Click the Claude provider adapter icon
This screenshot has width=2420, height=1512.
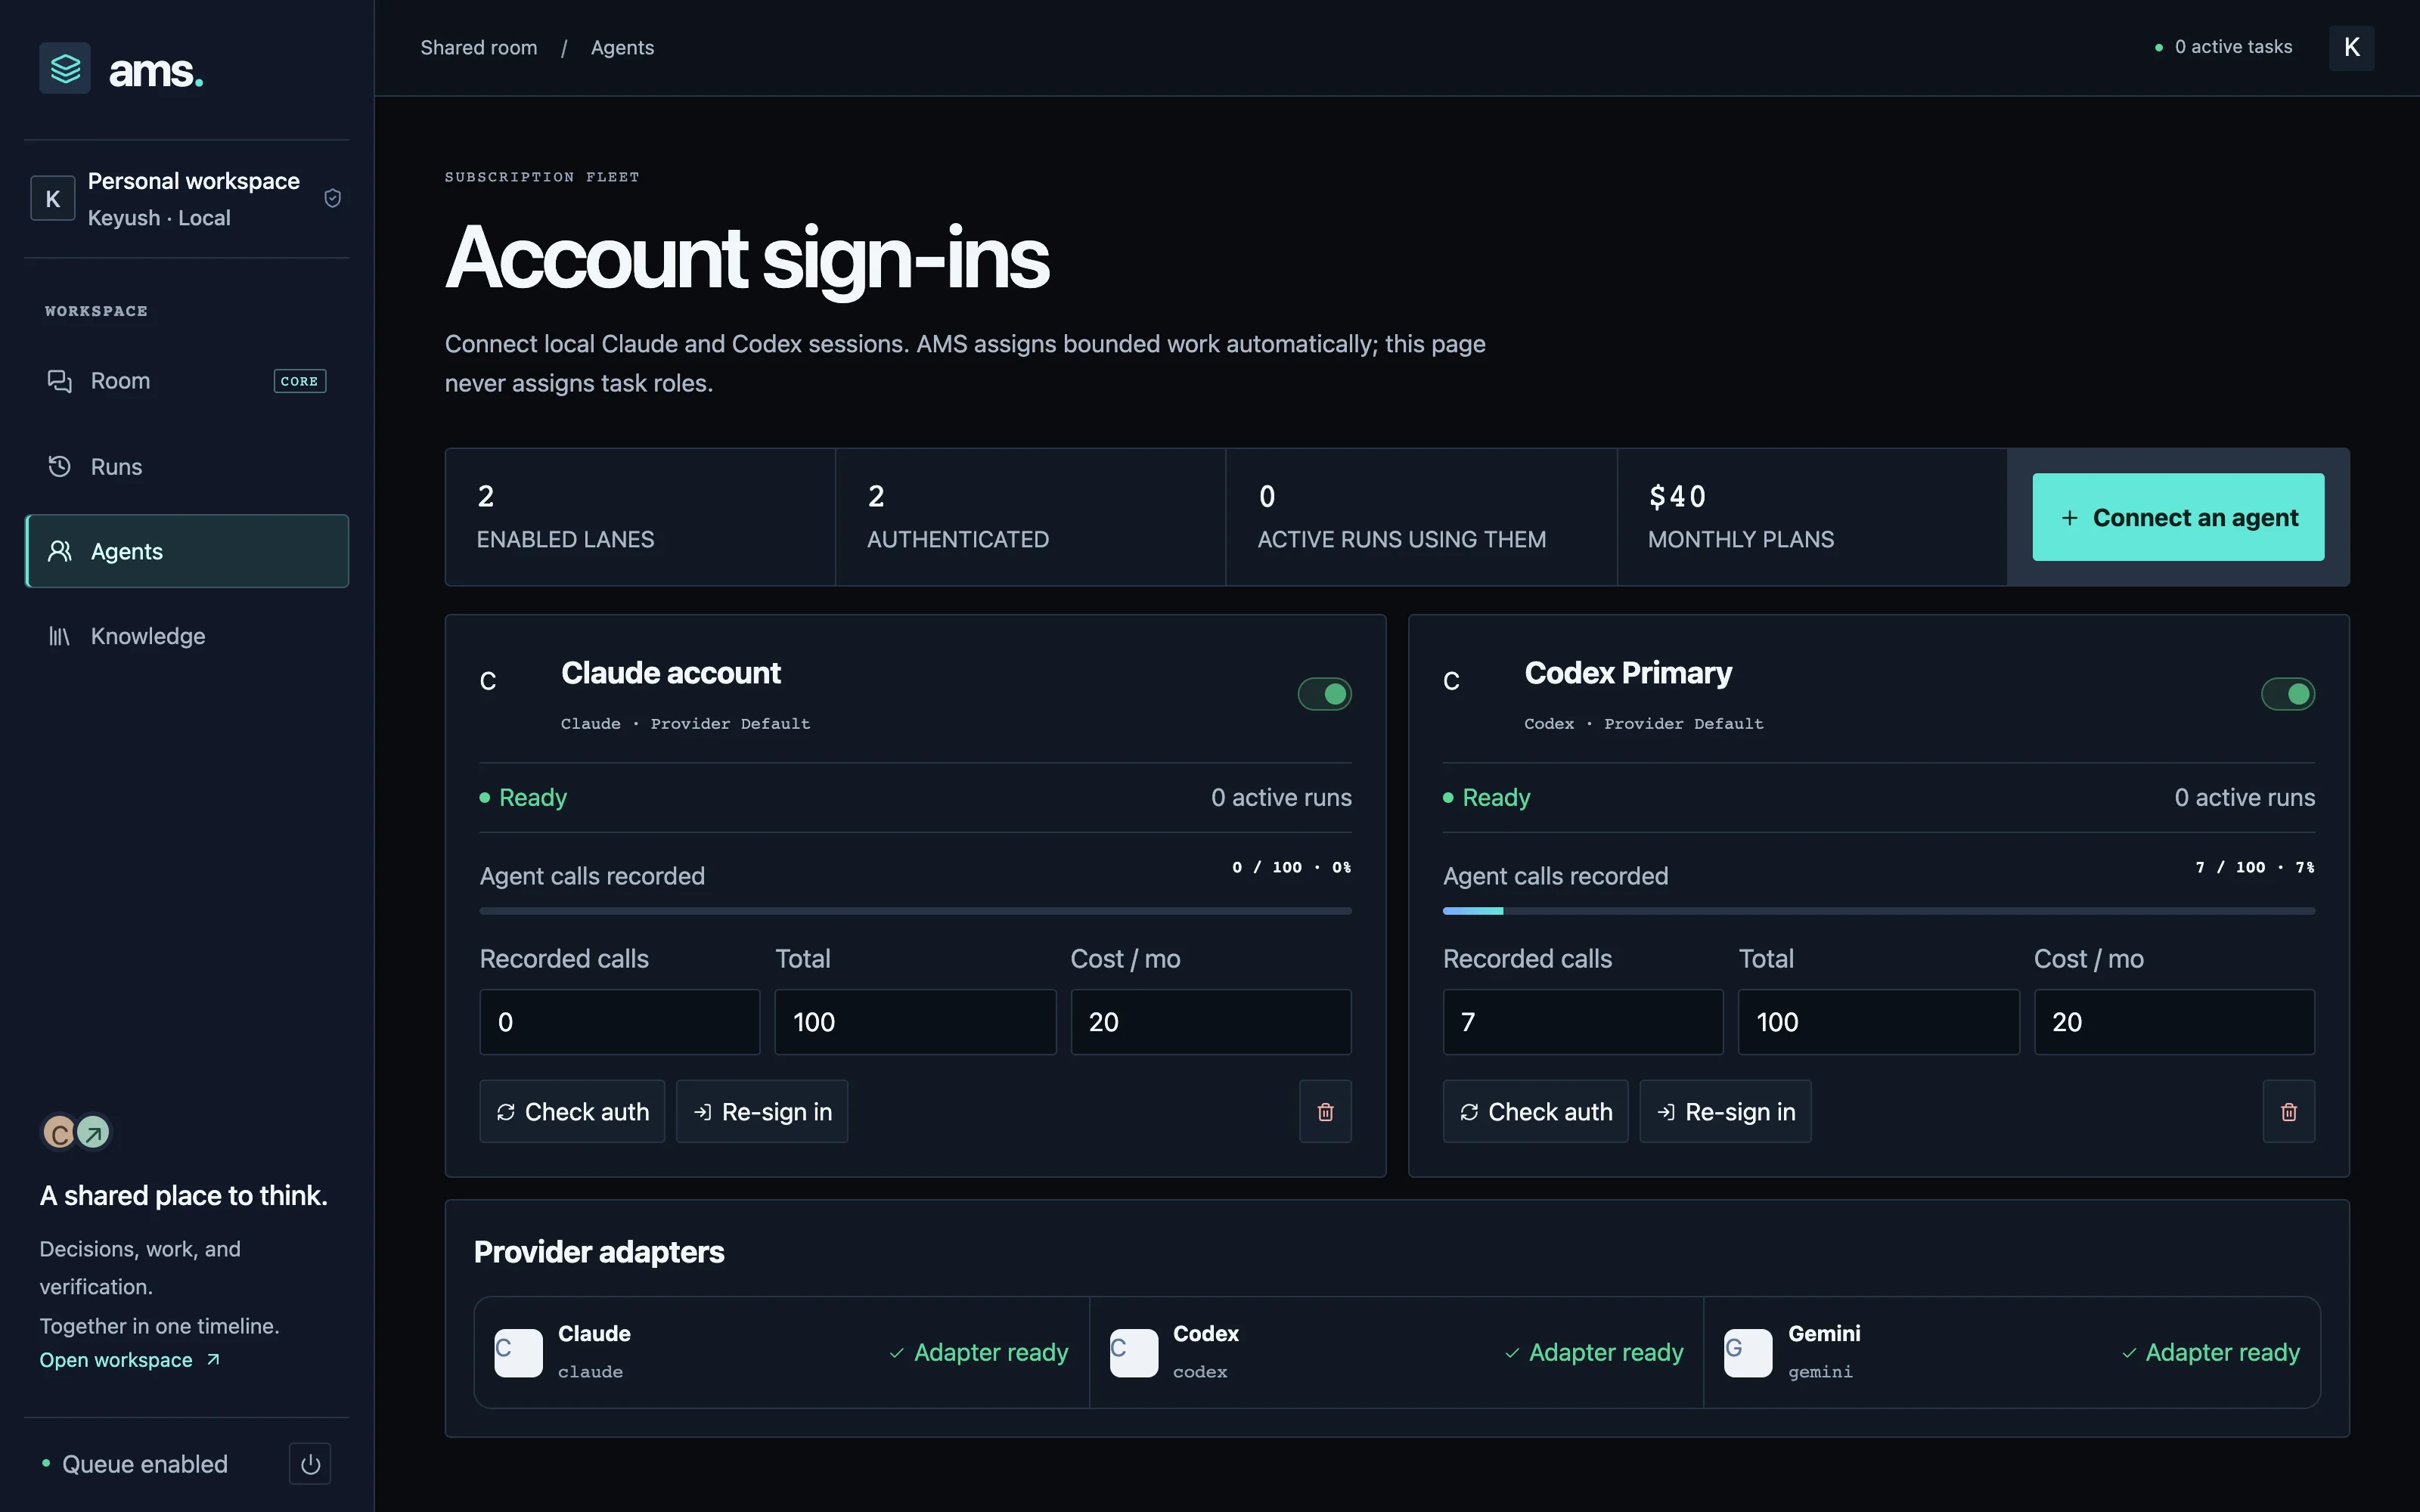(518, 1352)
